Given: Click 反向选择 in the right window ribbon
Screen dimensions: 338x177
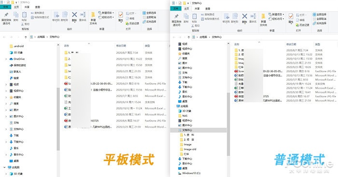Looking at the screenshot, I should click(320, 23).
